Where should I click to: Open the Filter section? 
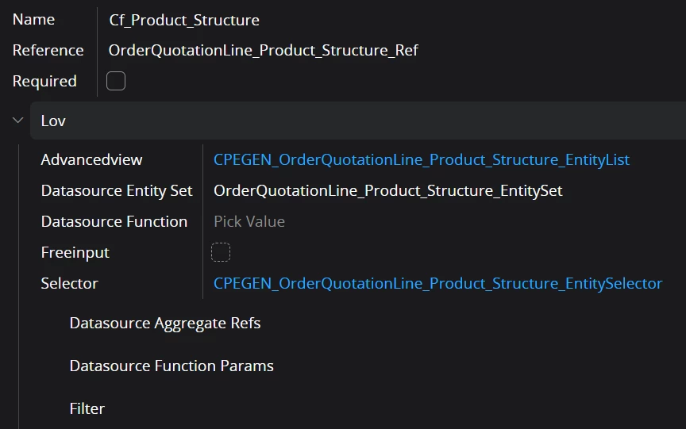click(x=87, y=408)
